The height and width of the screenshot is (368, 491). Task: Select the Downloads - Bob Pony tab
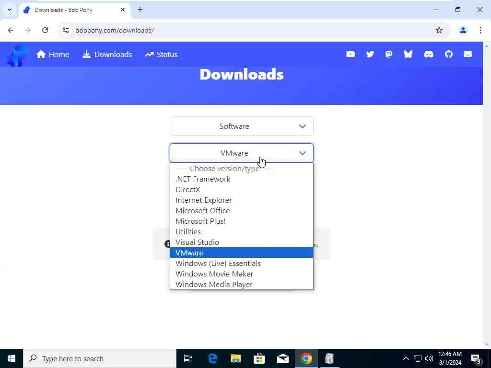click(74, 10)
